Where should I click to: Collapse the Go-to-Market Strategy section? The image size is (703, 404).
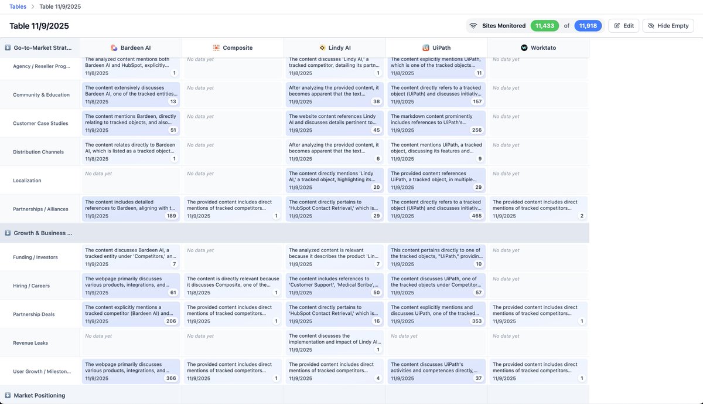pyautogui.click(x=8, y=47)
